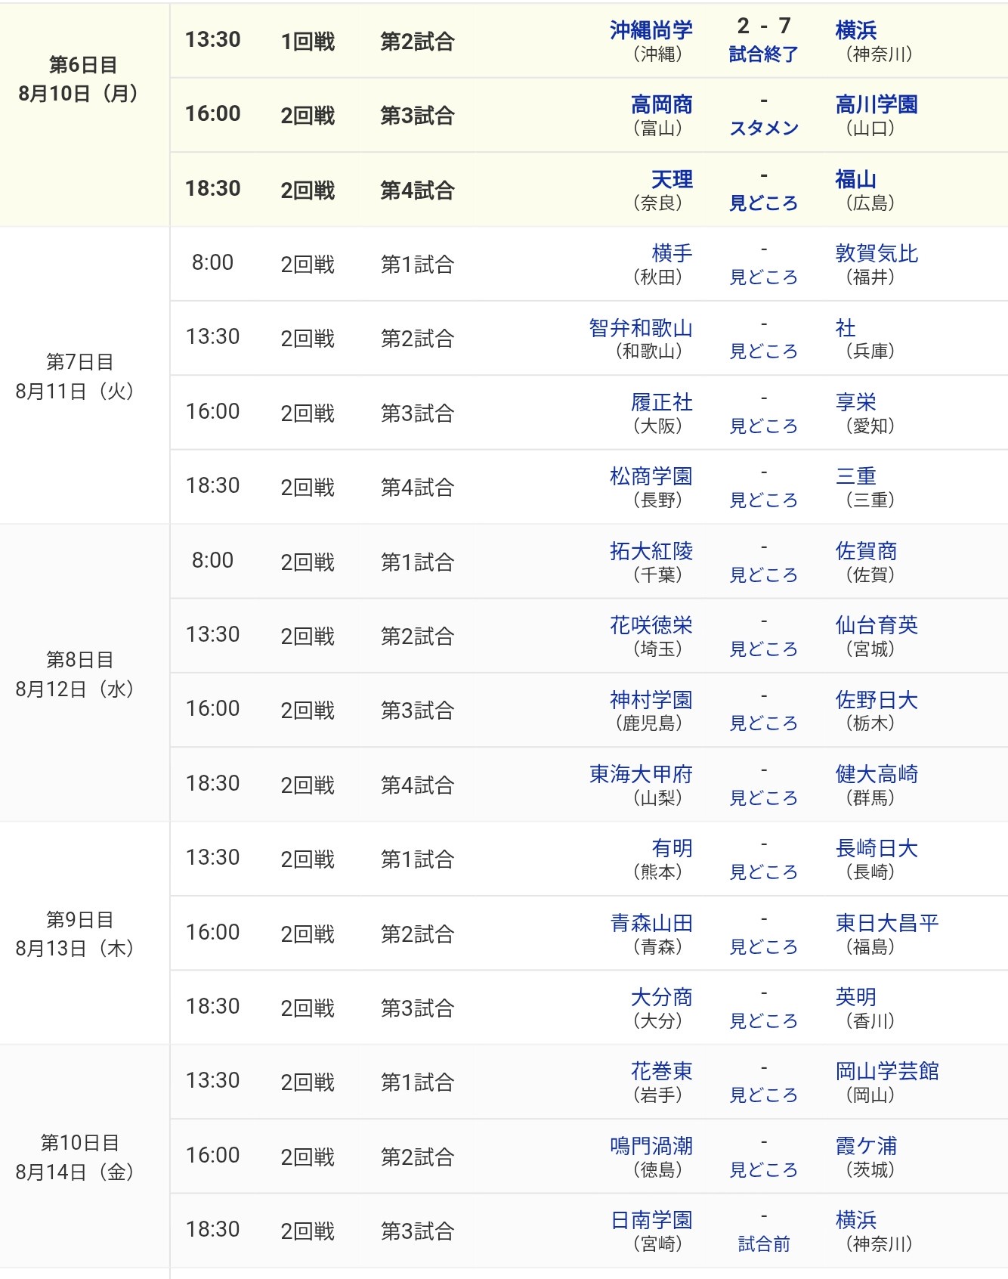View 見どころ for 智弁和歌山 vs 社

click(x=763, y=351)
